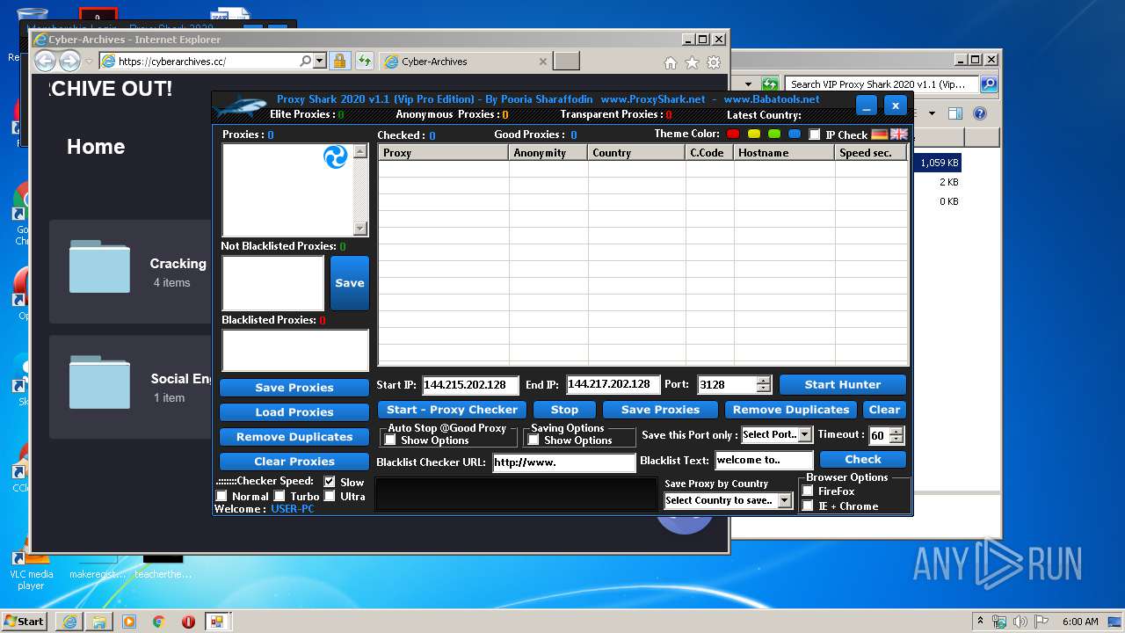Click the blacklist Check button

tap(863, 460)
